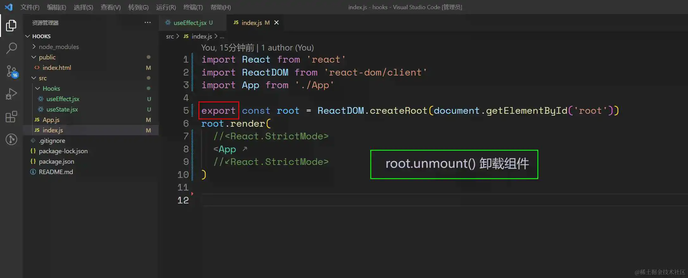Click the GitLens author annotation above line 1
This screenshot has width=688, height=278.
pyautogui.click(x=258, y=48)
